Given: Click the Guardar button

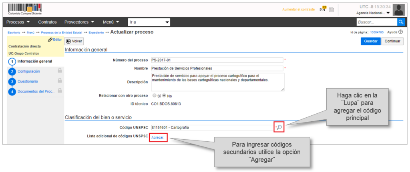Looking at the screenshot, I should [370, 41].
